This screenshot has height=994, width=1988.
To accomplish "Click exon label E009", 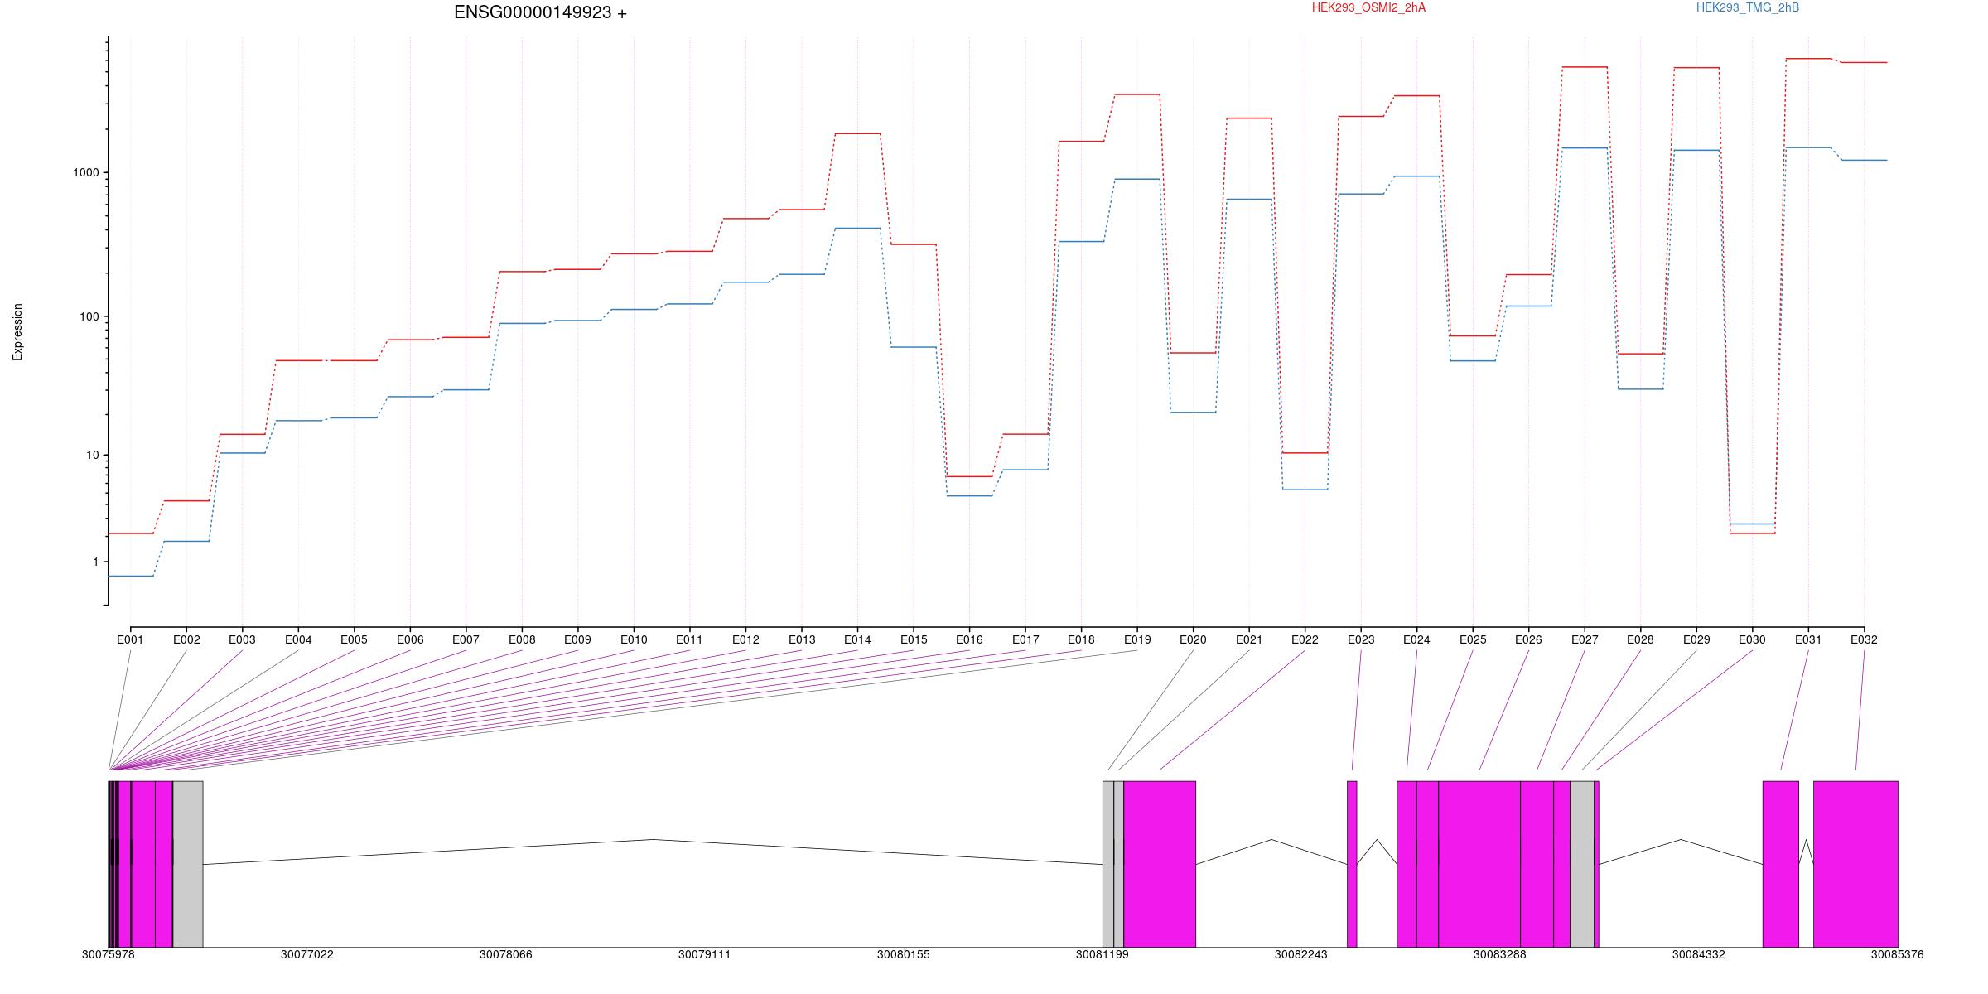I will [x=577, y=639].
